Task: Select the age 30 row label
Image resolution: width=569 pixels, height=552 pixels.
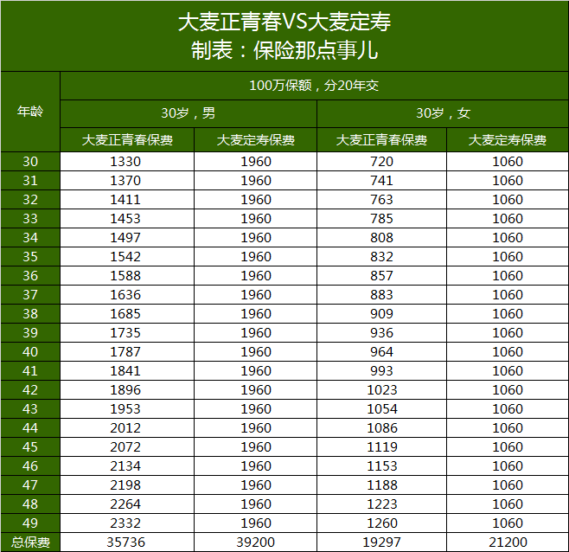Action: point(30,161)
